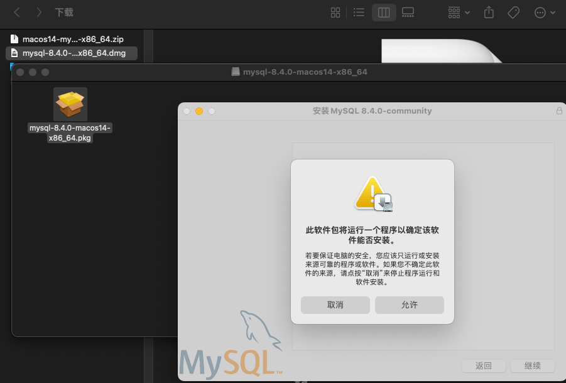The height and width of the screenshot is (383, 566).
Task: Click the warning installer icon in dialog
Action: (x=373, y=194)
